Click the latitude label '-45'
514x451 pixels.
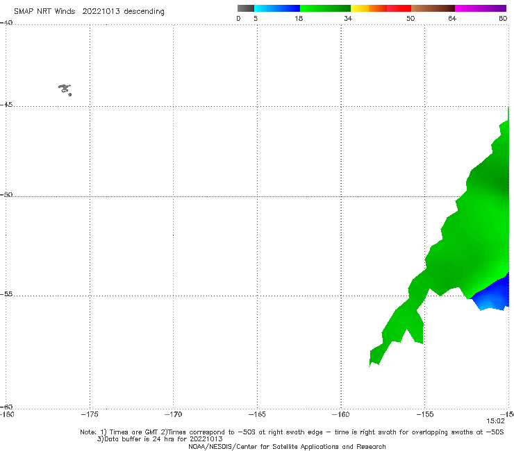[6, 105]
